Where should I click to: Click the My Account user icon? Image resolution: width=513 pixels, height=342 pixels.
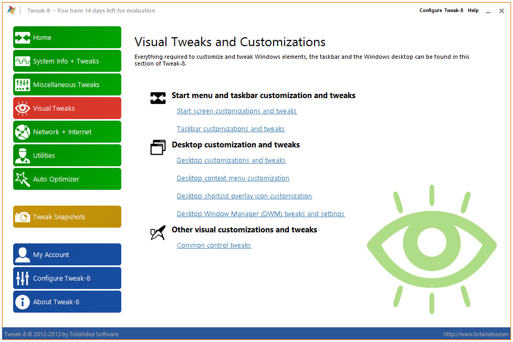tap(22, 255)
